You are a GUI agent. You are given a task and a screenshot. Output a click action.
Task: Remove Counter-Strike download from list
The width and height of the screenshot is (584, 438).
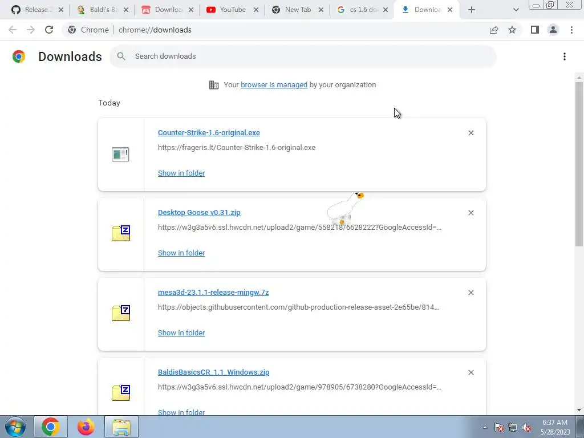pos(471,133)
